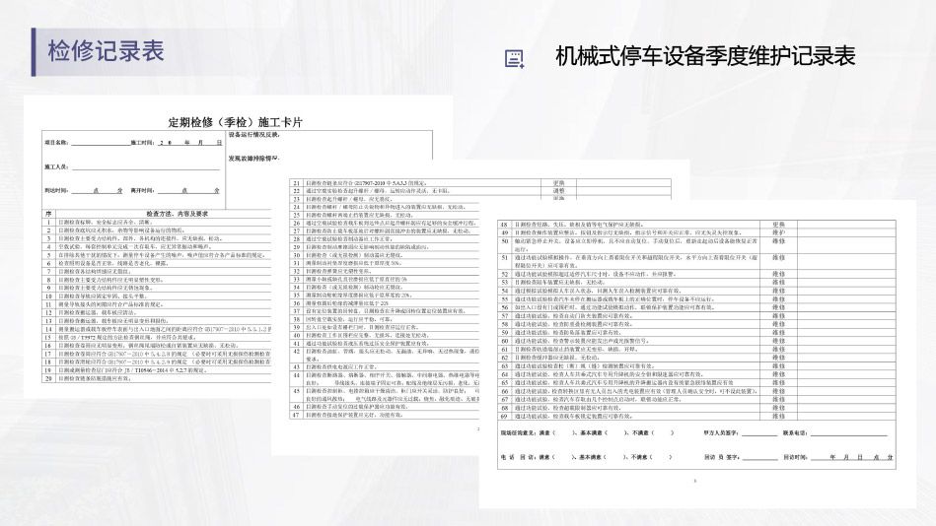
Task: Select row number 47 in middle page
Action: pyautogui.click(x=296, y=415)
